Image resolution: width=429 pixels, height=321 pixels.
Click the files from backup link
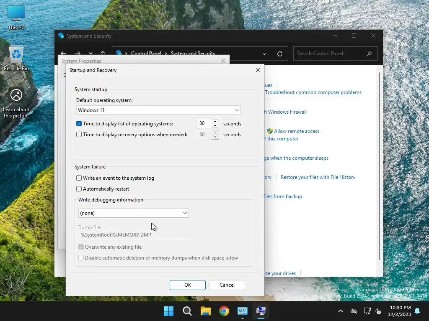pyautogui.click(x=283, y=196)
